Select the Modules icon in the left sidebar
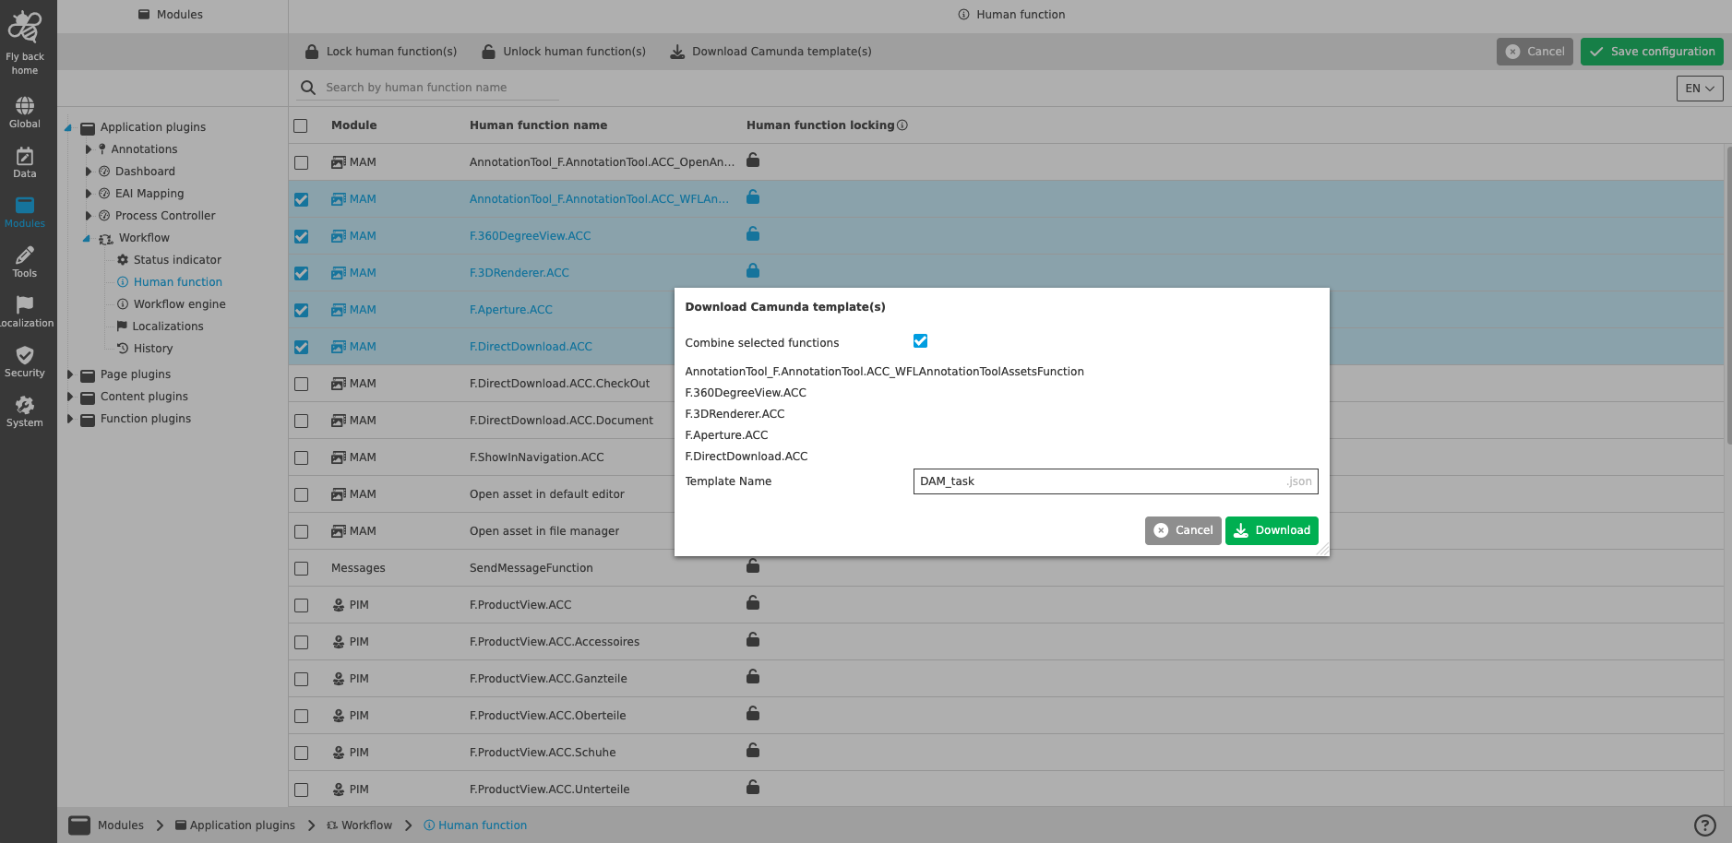1732x843 pixels. click(24, 209)
